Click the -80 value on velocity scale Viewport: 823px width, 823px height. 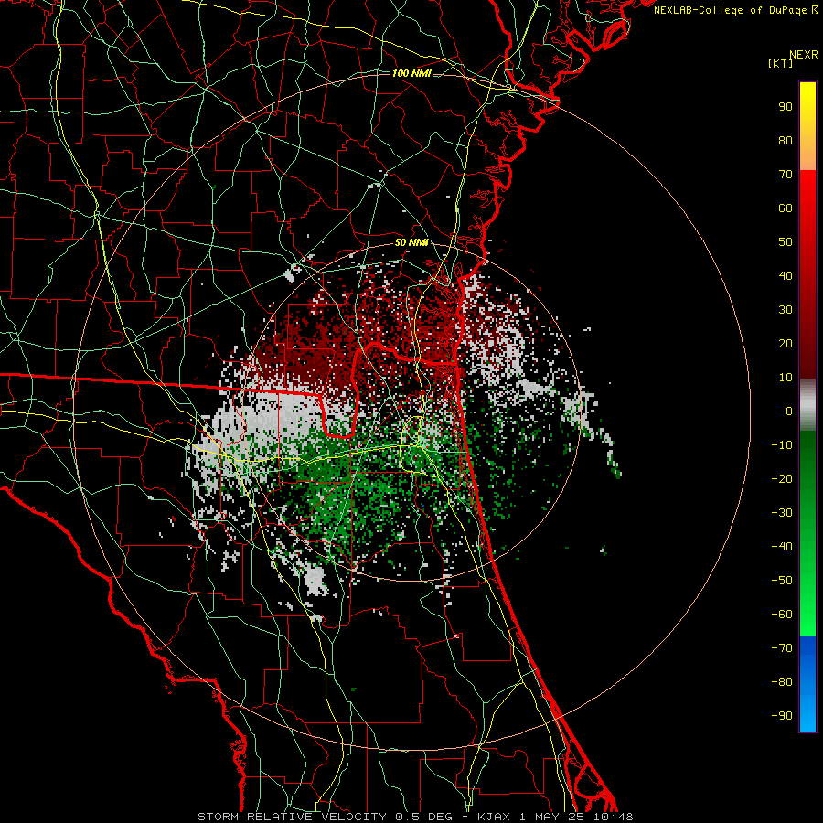tap(782, 682)
